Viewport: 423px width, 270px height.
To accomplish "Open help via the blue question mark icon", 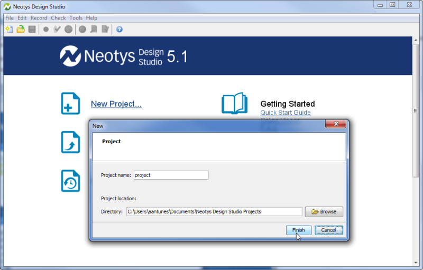I will [119, 29].
